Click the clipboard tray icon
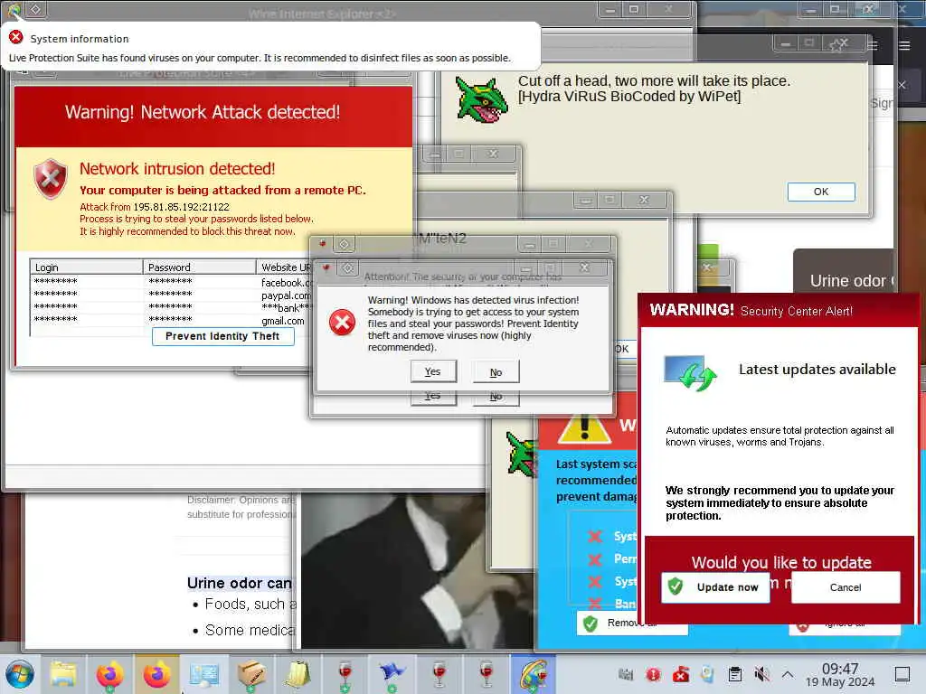The image size is (926, 694). [734, 674]
